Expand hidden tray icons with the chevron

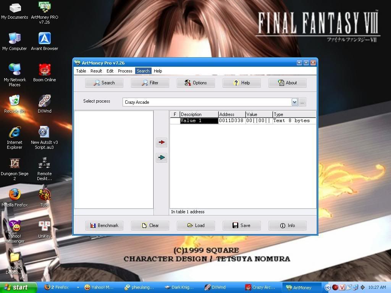[x=328, y=288]
